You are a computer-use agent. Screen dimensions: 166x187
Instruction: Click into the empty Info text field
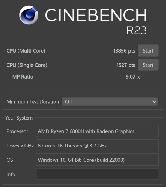[x=97, y=174]
